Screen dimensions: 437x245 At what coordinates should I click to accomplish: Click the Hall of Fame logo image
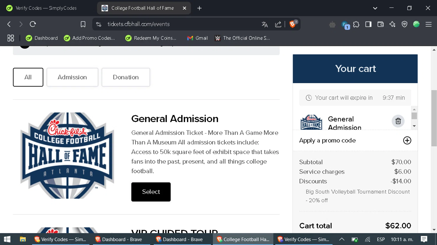[x=67, y=155]
